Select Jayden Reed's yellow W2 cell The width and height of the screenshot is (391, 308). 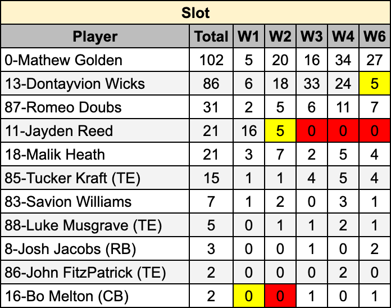click(279, 131)
